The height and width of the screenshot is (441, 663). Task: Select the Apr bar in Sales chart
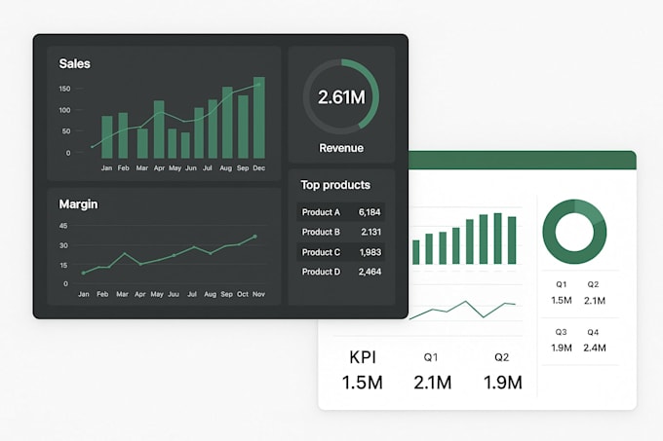159,129
